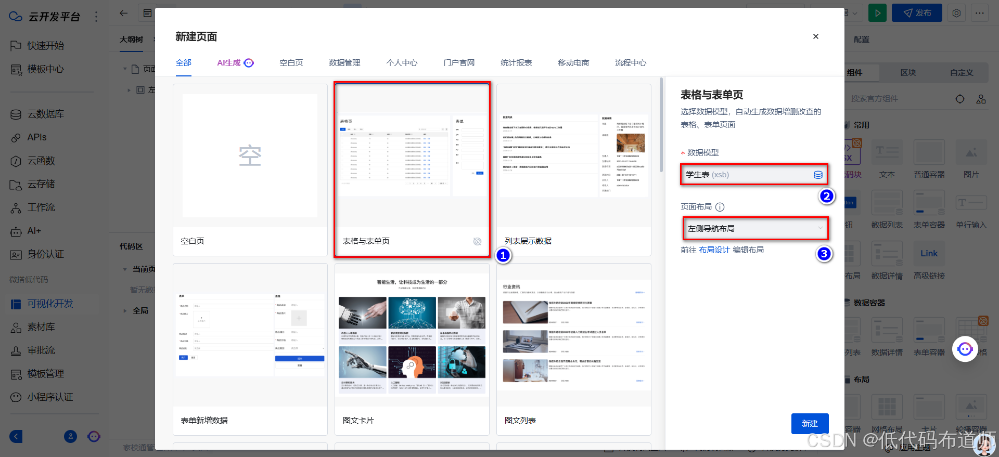Click the settings target icon near 发布

click(956, 13)
